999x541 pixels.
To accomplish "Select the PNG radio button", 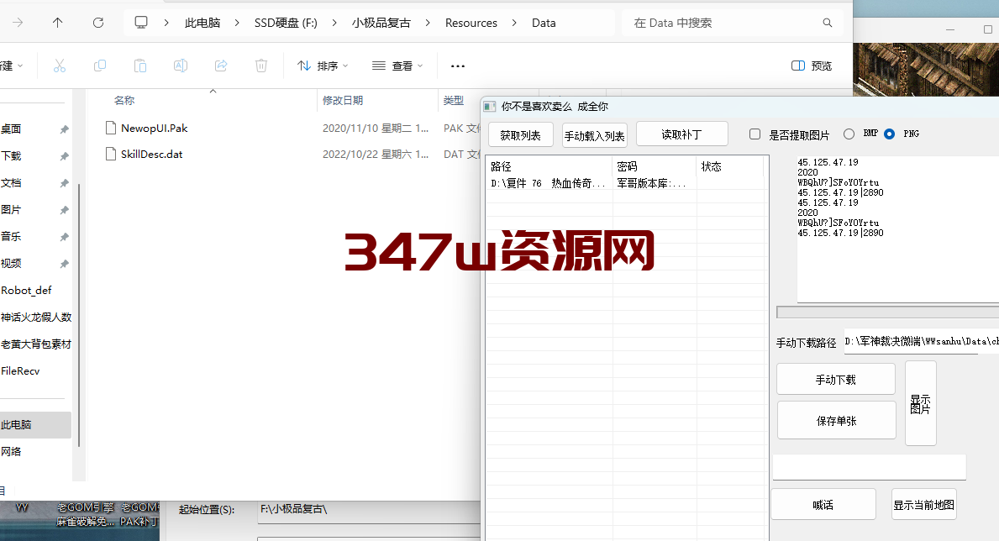I will (x=890, y=134).
